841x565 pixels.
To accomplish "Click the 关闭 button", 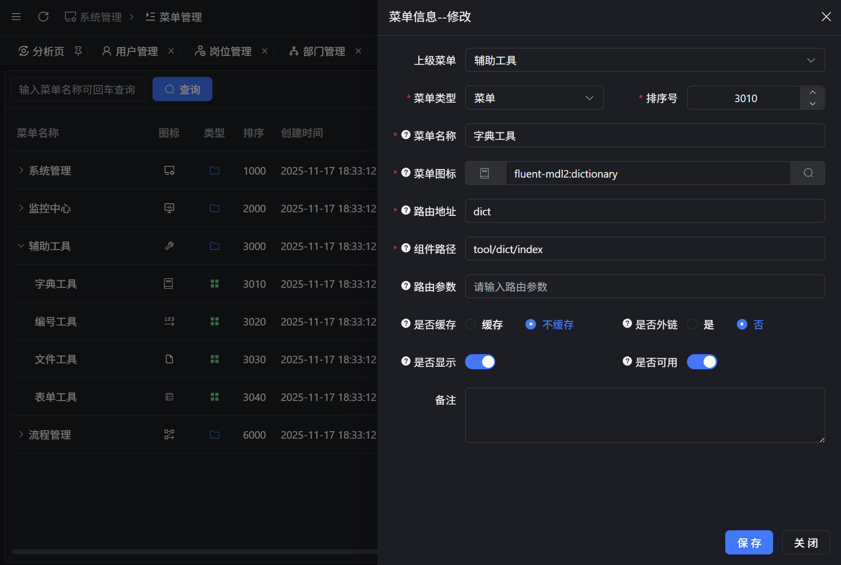I will click(x=805, y=542).
